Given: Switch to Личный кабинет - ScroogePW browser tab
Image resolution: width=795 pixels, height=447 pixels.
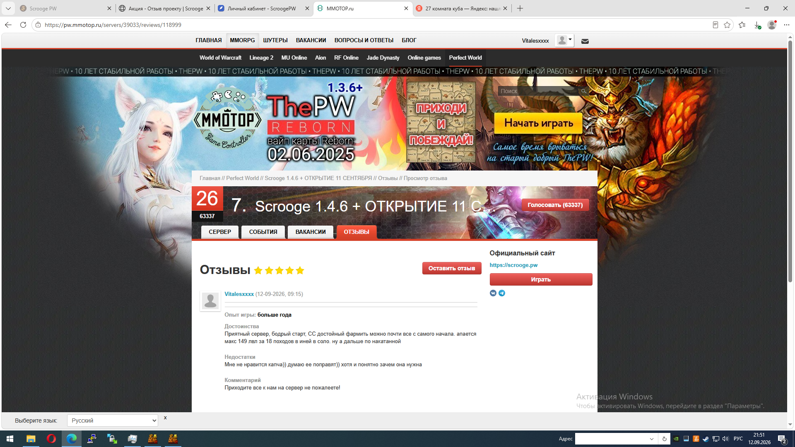Looking at the screenshot, I should click(x=263, y=8).
